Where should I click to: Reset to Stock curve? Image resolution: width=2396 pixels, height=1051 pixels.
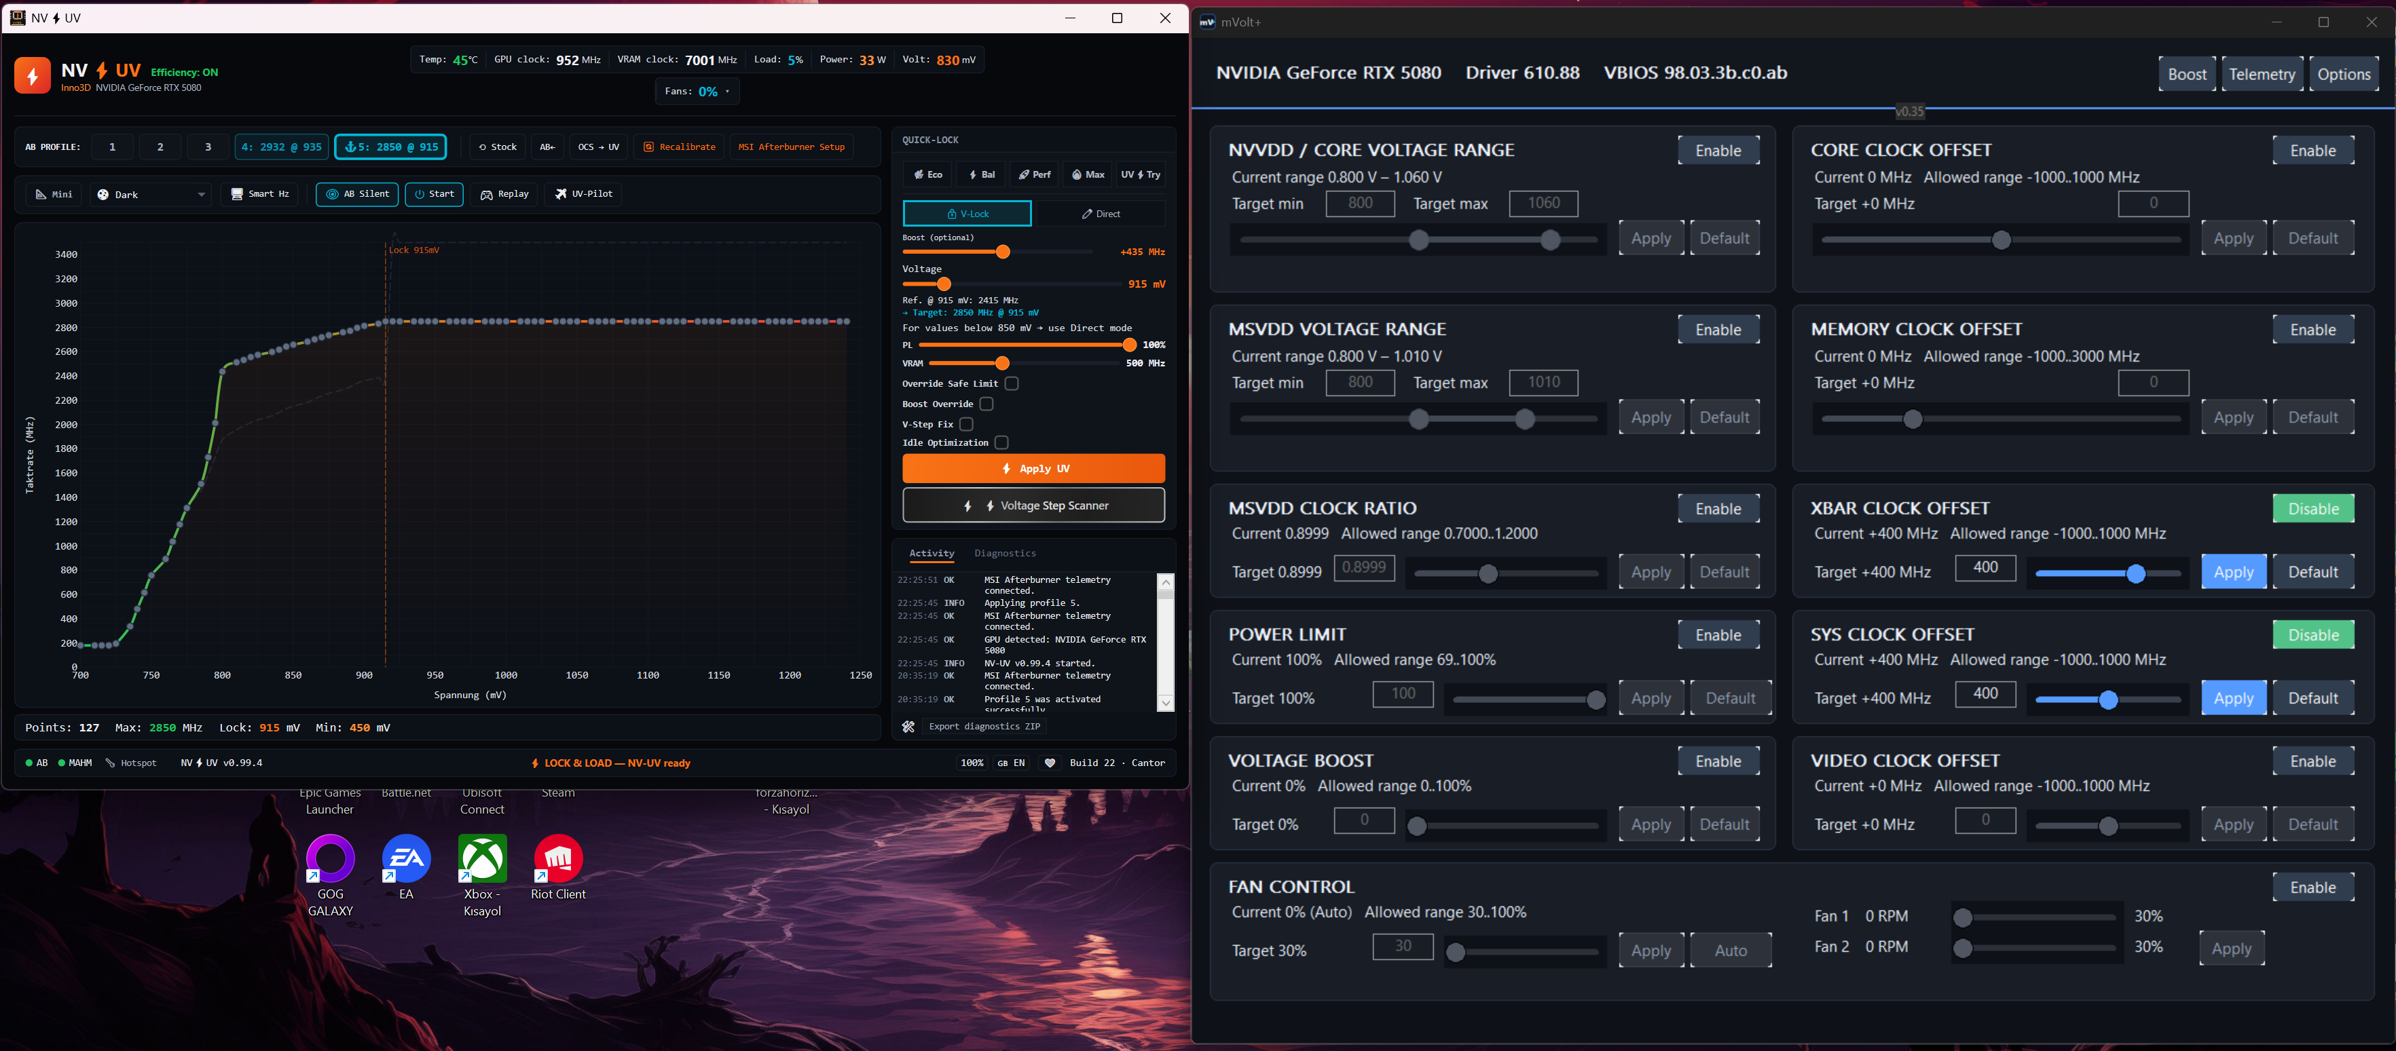498,147
